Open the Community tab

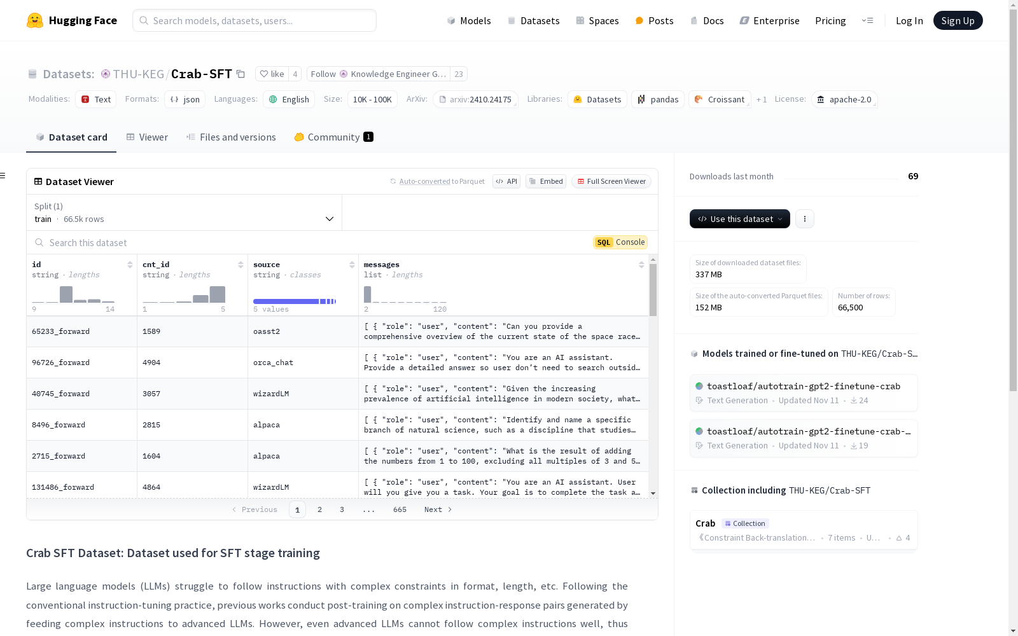pyautogui.click(x=333, y=137)
